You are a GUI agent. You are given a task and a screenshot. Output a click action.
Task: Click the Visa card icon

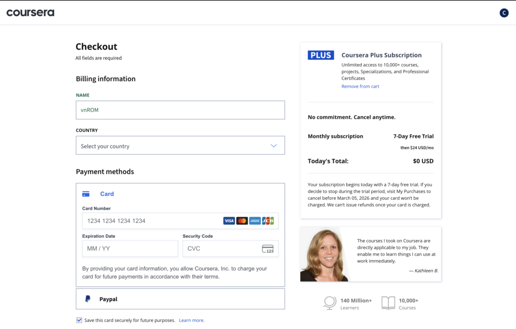pyautogui.click(x=229, y=221)
